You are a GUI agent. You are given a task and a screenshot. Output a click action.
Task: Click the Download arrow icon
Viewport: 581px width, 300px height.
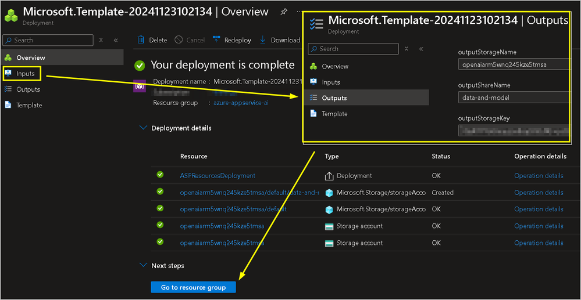click(x=263, y=40)
